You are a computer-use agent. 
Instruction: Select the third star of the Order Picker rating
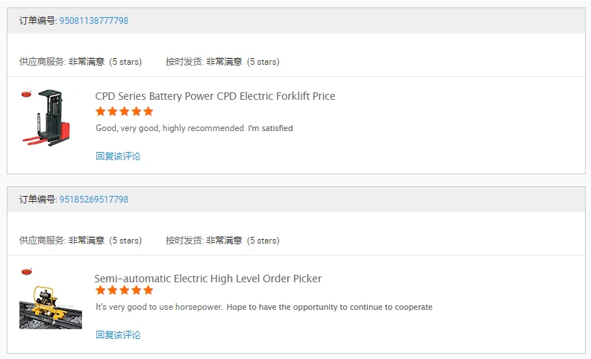tap(125, 290)
